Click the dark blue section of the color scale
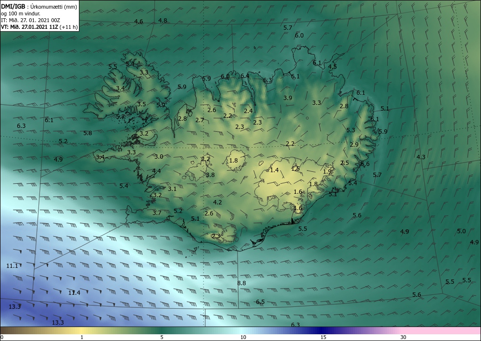 pyautogui.click(x=320, y=330)
